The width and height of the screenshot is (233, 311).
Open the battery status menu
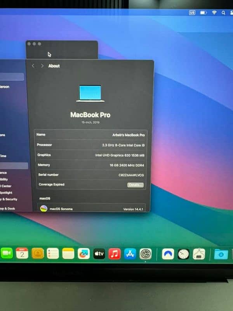point(203,13)
